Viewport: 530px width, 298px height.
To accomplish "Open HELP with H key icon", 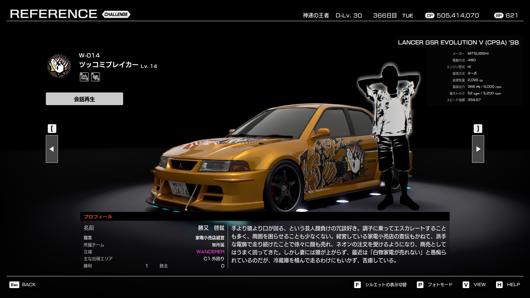I will click(x=499, y=285).
